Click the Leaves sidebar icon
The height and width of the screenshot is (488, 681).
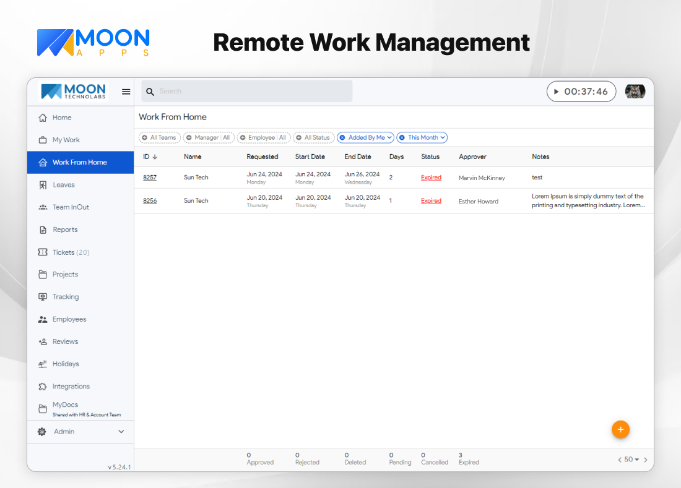pyautogui.click(x=43, y=185)
